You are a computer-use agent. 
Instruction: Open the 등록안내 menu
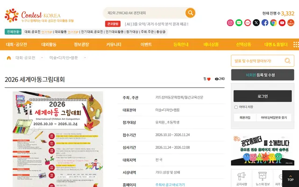tap(181, 44)
